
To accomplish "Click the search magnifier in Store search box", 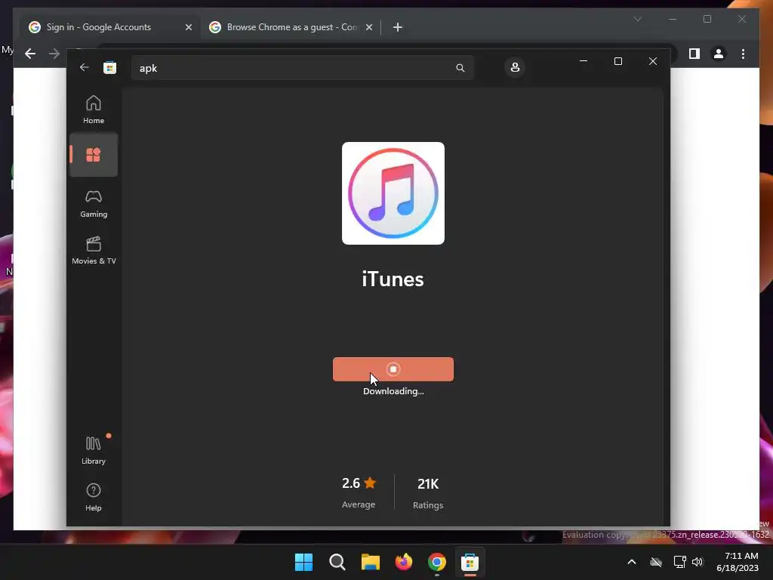I will coord(460,68).
